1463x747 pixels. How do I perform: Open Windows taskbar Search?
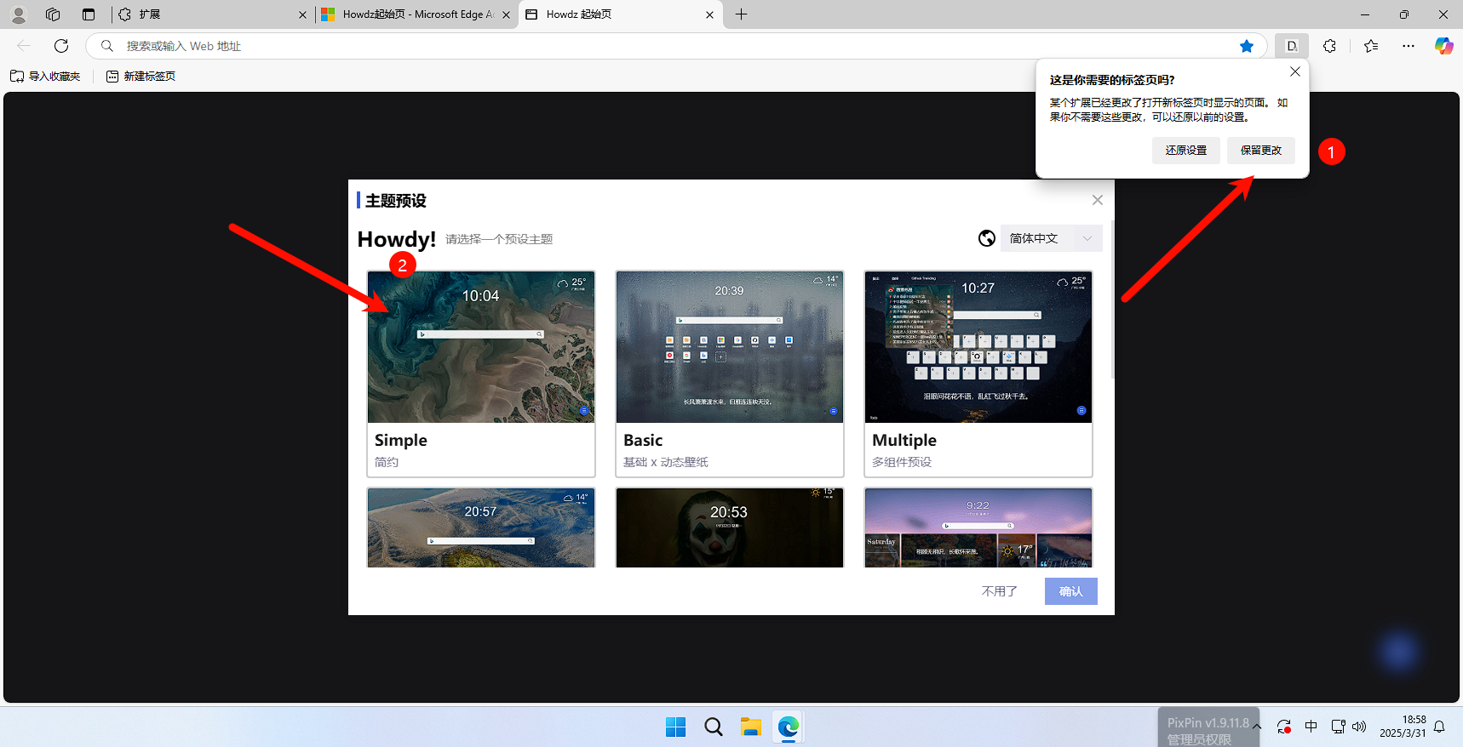coord(714,727)
